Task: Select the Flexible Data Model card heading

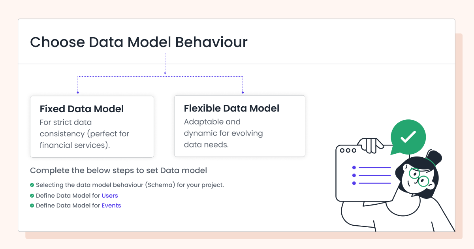Action: point(231,108)
